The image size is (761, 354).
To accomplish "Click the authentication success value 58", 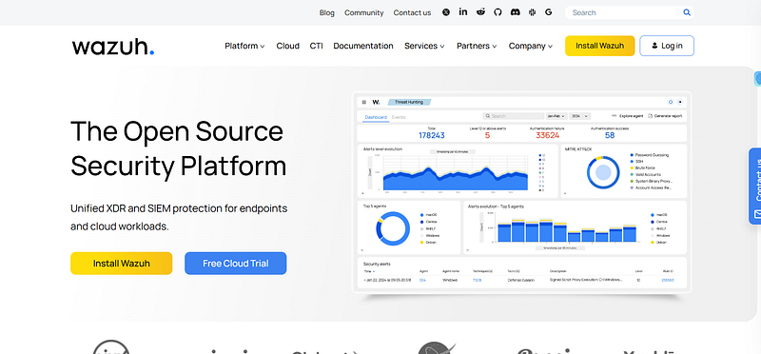I will click(x=610, y=135).
